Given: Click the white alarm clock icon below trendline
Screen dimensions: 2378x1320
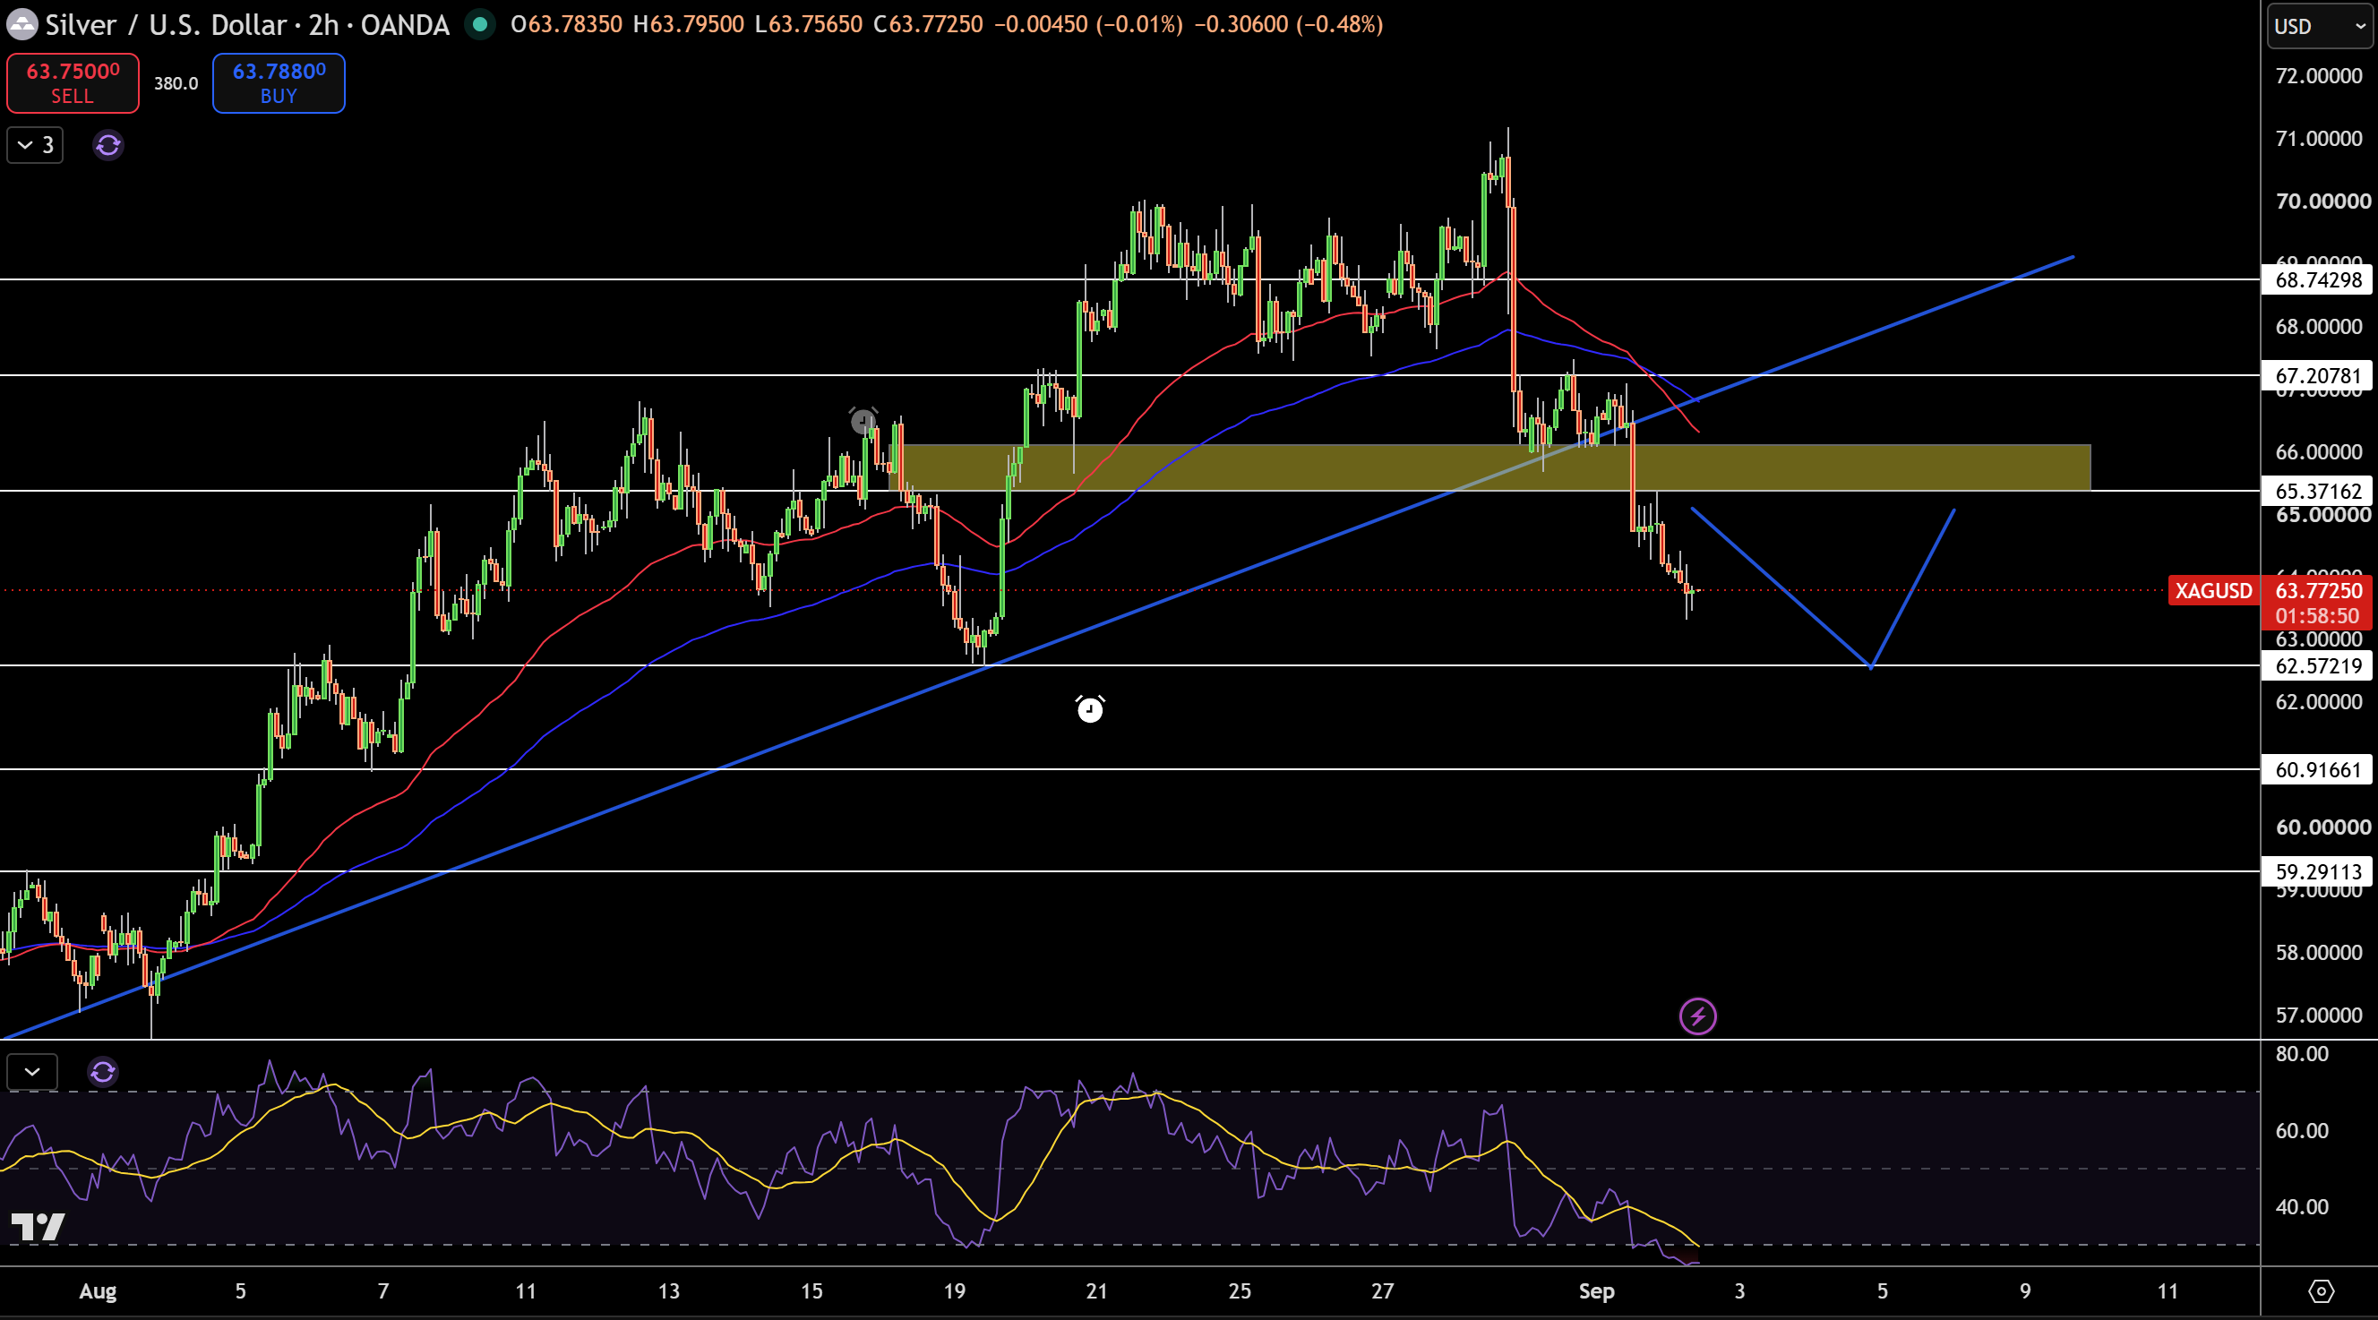Looking at the screenshot, I should point(1090,709).
